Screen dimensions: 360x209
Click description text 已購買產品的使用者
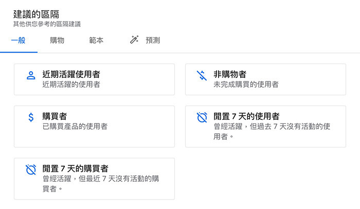[75, 127]
